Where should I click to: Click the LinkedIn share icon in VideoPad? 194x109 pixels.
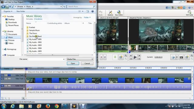tap(184, 8)
